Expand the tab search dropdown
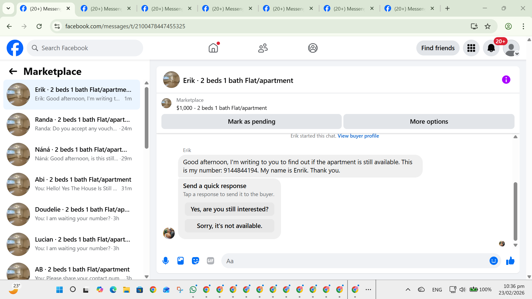Viewport: 532px width, 299px height. coord(8,9)
